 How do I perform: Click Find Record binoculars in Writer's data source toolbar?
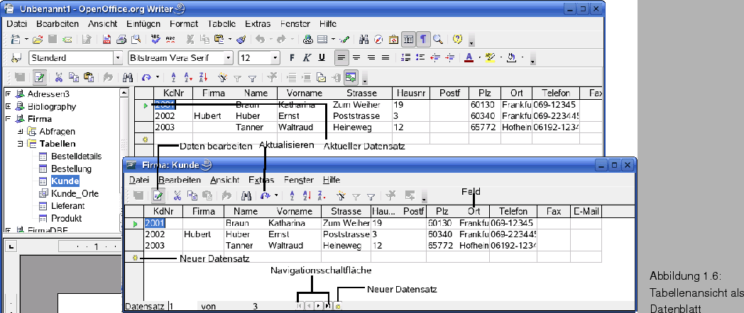128,76
